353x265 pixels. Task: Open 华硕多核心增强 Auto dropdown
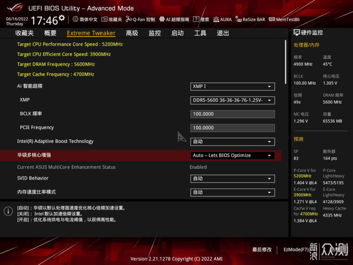tap(232, 155)
